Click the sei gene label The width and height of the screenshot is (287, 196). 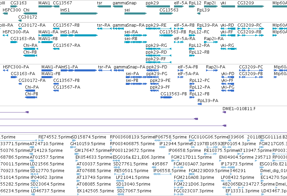(127, 10)
